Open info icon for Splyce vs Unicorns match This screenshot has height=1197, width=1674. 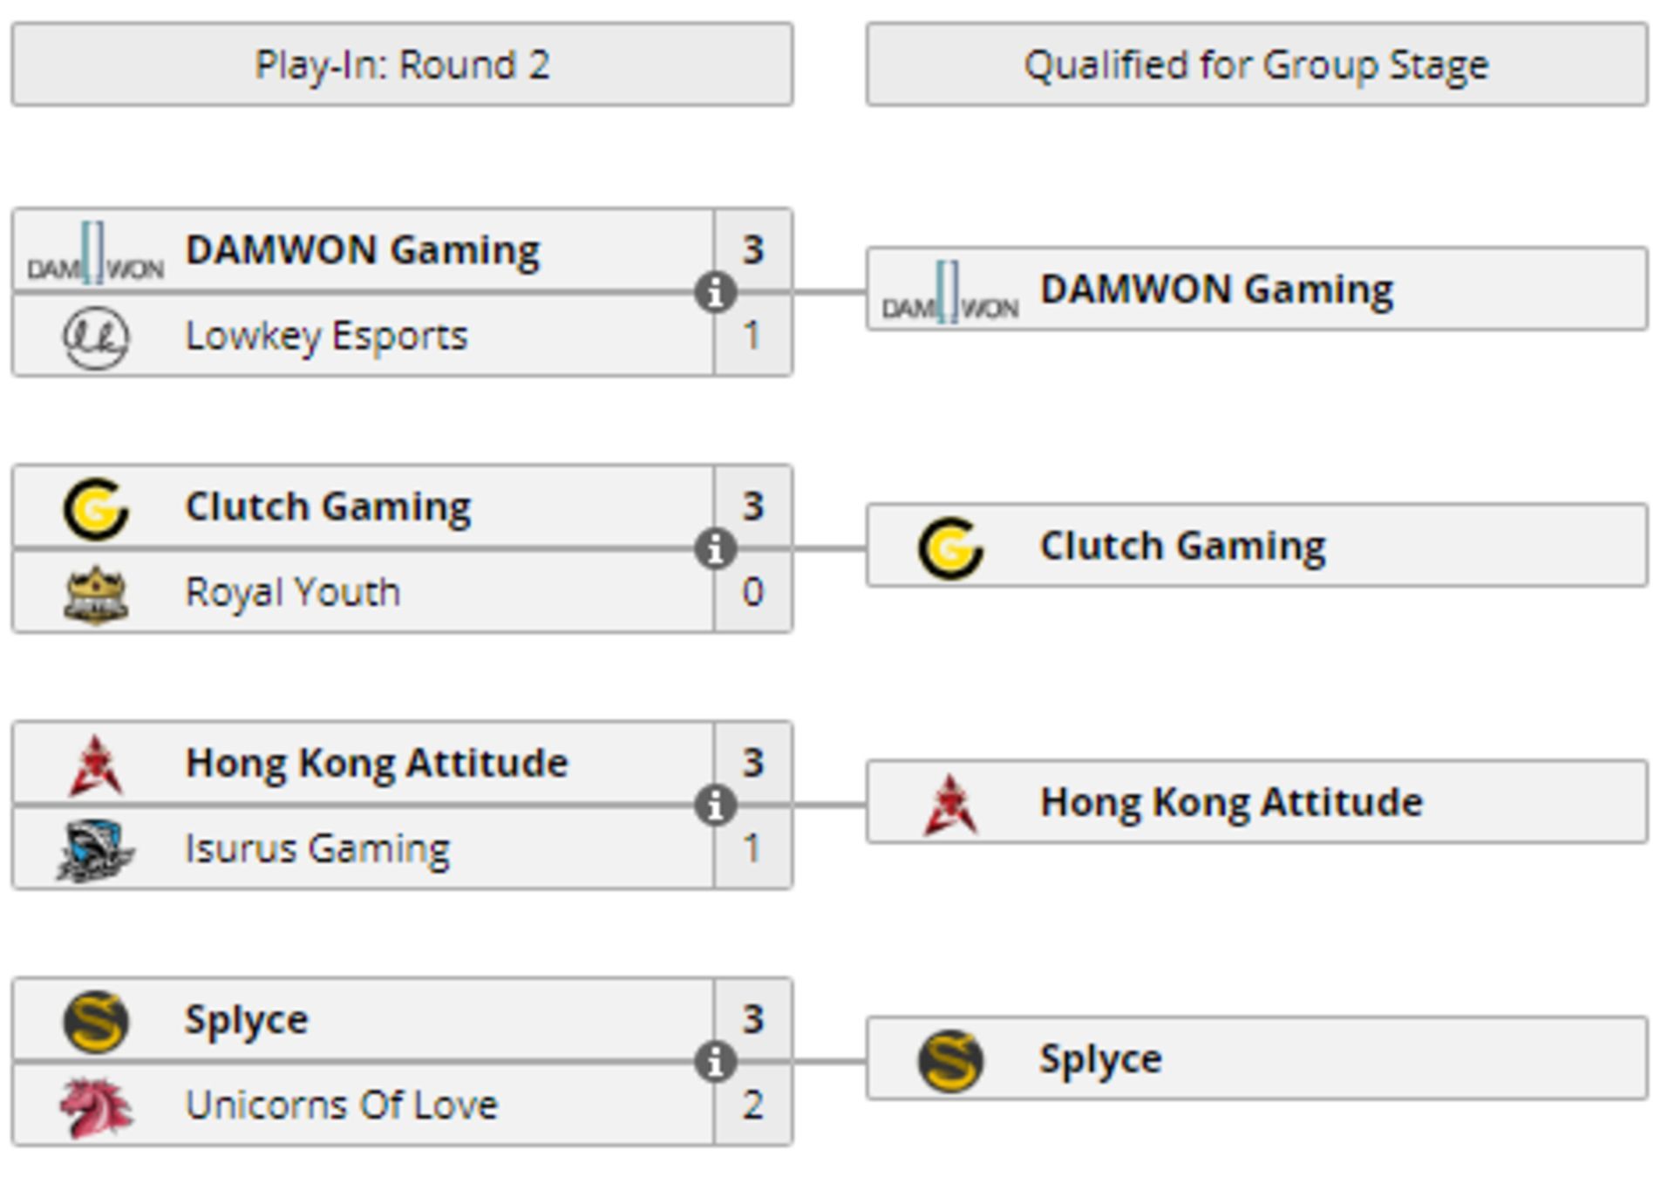tap(715, 1061)
